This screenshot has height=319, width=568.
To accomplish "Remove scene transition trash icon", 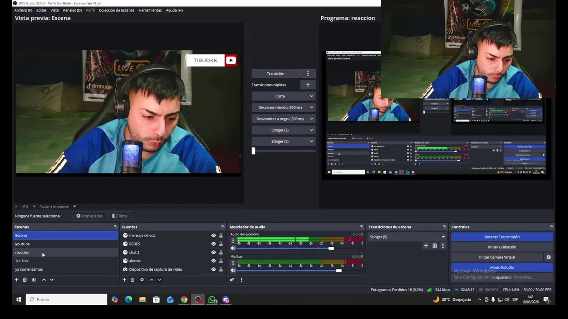I will tap(434, 246).
